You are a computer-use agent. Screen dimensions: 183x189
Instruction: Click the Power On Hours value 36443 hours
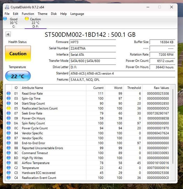[x=162, y=67]
